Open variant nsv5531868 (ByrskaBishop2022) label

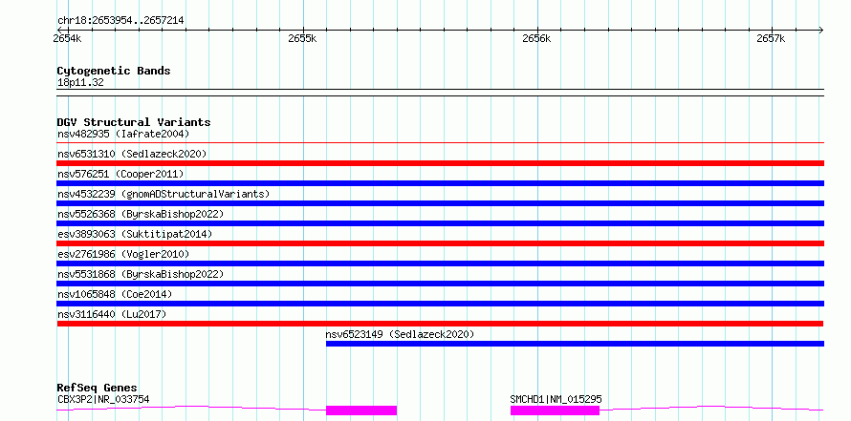141,274
